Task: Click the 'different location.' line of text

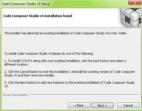Action: [x=16, y=64]
